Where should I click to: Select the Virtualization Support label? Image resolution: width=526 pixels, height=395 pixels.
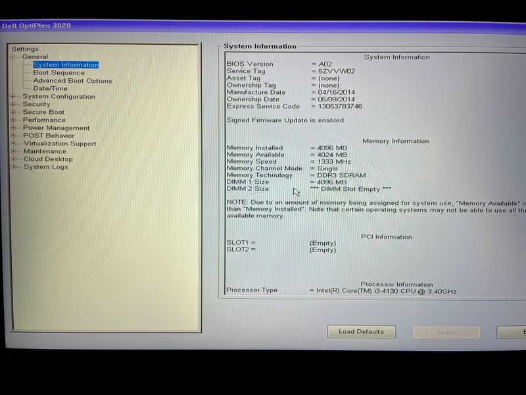(x=59, y=144)
